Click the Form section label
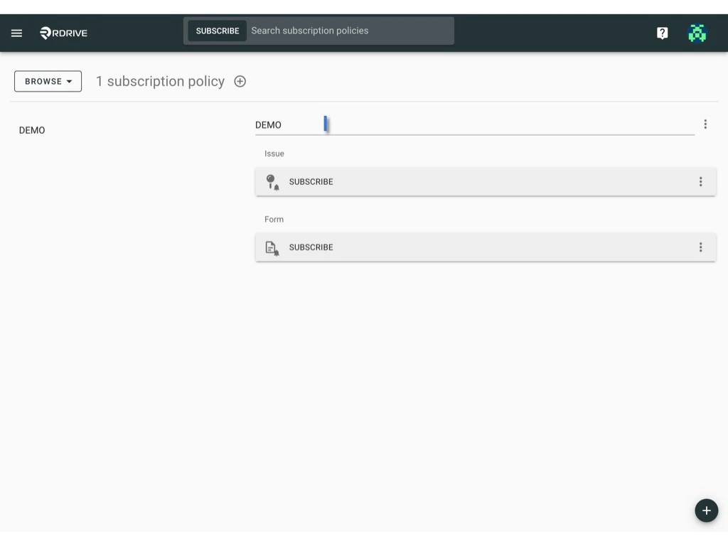 pos(274,219)
